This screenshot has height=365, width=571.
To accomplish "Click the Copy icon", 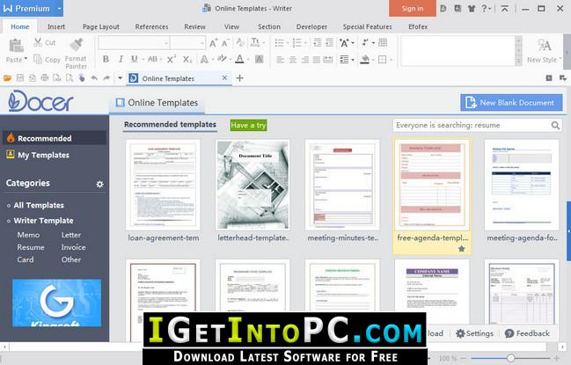I will tap(38, 59).
